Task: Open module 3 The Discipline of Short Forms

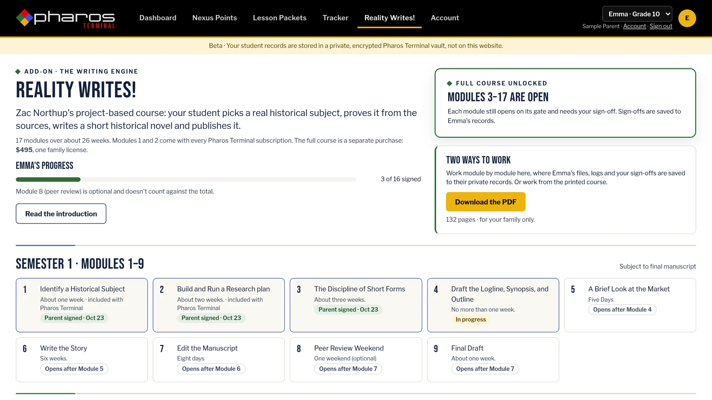Action: (x=356, y=305)
